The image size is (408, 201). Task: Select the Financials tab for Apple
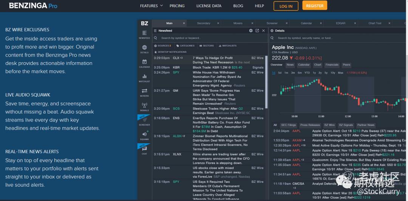click(332, 64)
